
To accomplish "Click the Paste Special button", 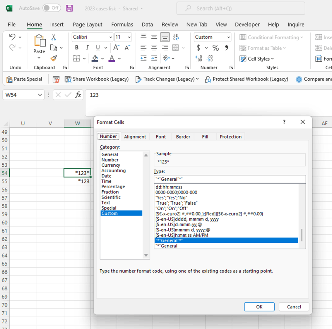I will tap(24, 79).
